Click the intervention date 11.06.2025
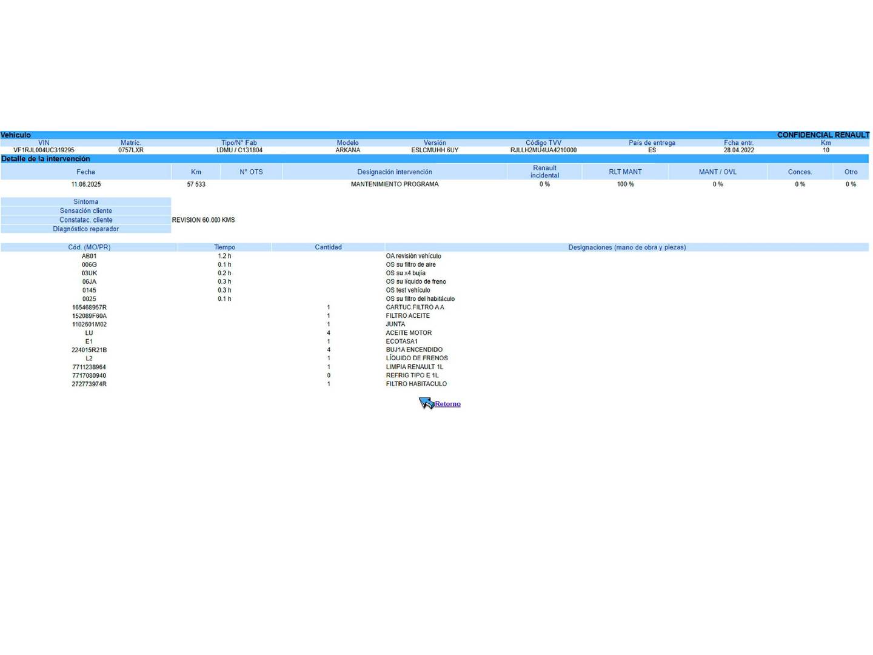The image size is (873, 655). (86, 184)
